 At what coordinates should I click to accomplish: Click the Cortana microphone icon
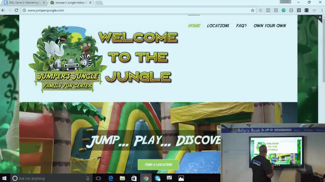point(87,178)
